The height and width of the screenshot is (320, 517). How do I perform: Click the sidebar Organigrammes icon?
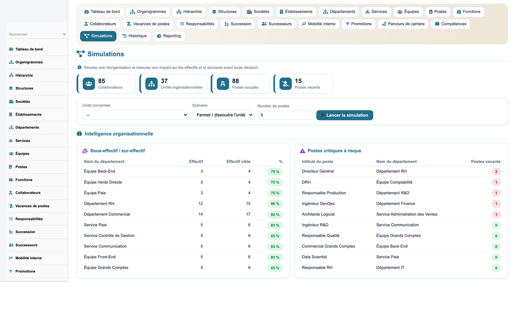coord(11,62)
